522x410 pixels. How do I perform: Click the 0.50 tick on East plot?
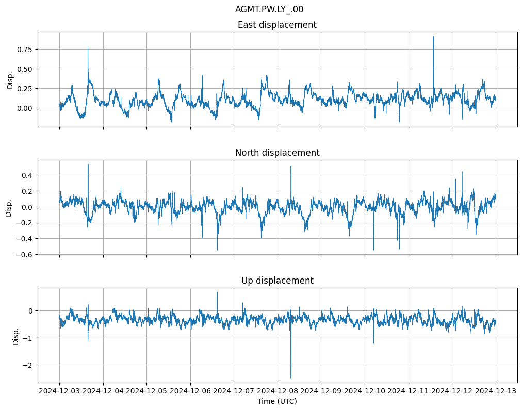(24, 69)
